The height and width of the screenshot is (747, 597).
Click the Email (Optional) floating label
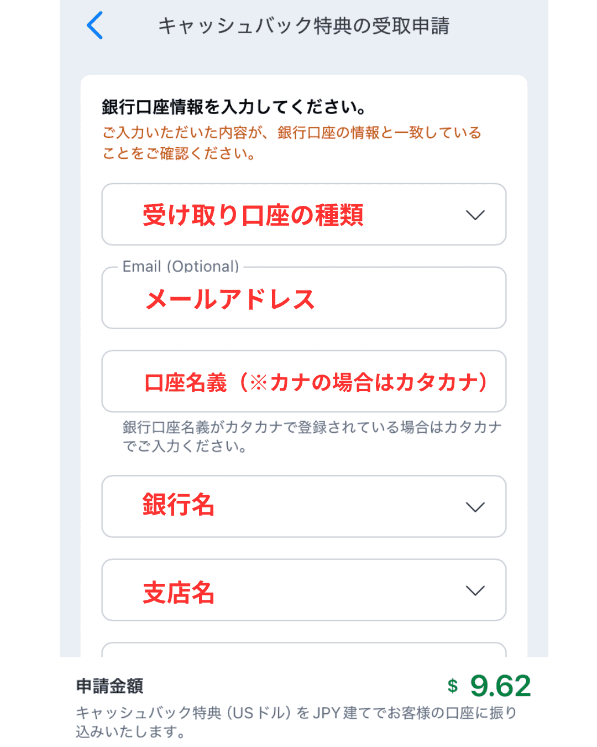click(181, 267)
